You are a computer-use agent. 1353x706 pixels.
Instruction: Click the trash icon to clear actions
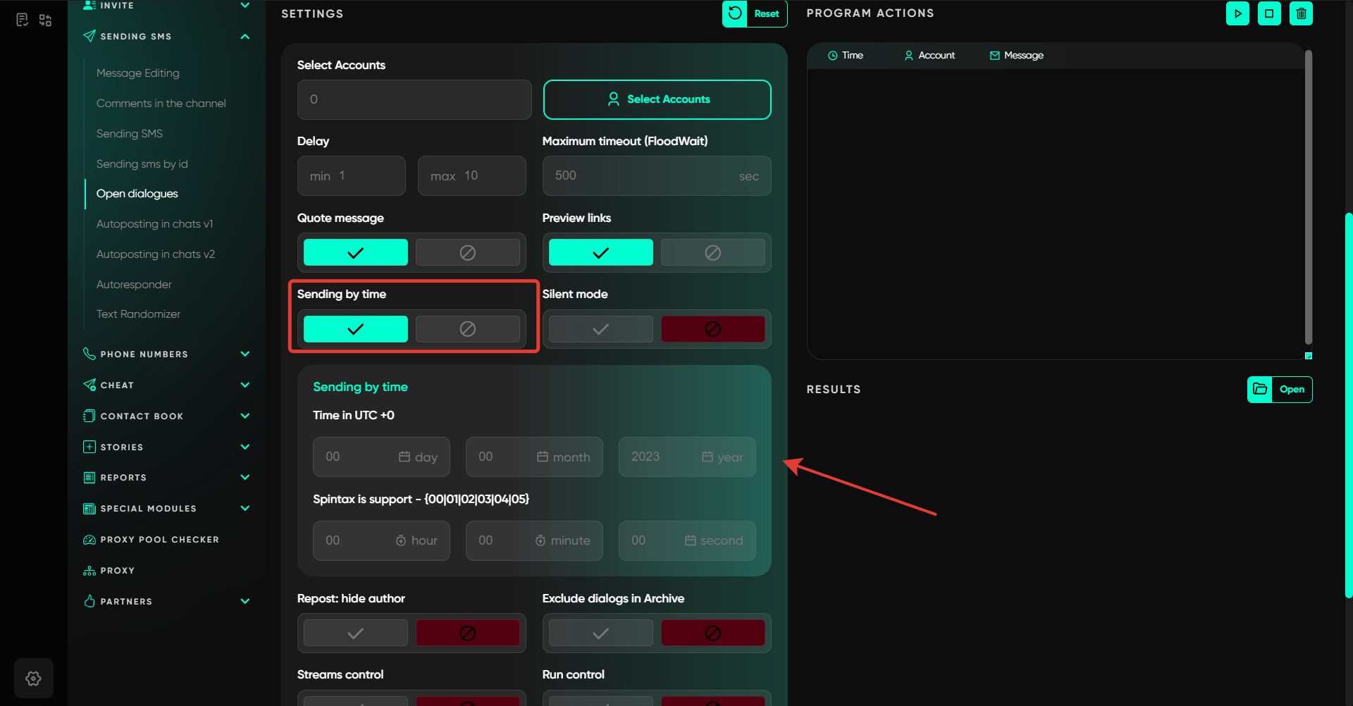point(1301,13)
